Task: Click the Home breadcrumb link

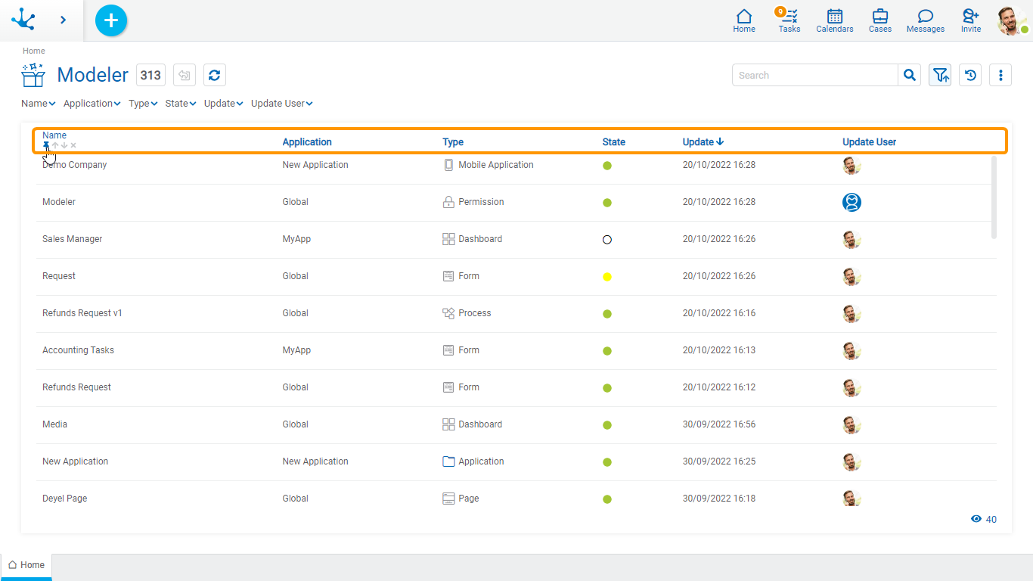Action: pos(34,51)
